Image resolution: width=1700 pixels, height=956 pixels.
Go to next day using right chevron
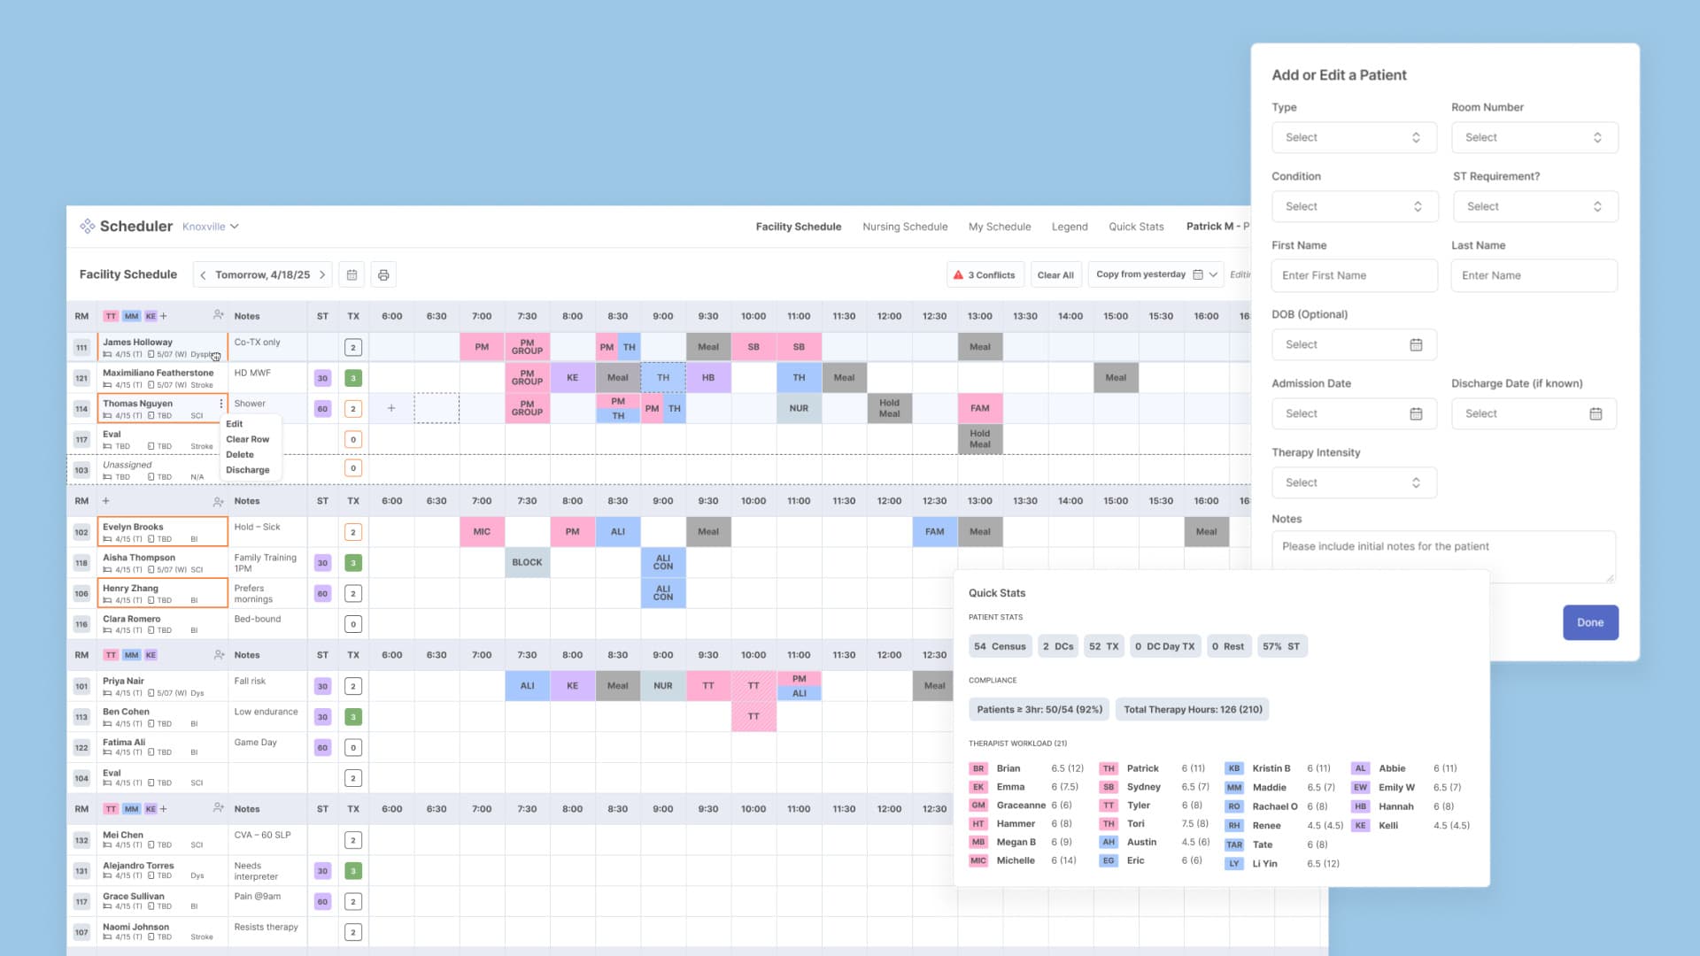322,275
